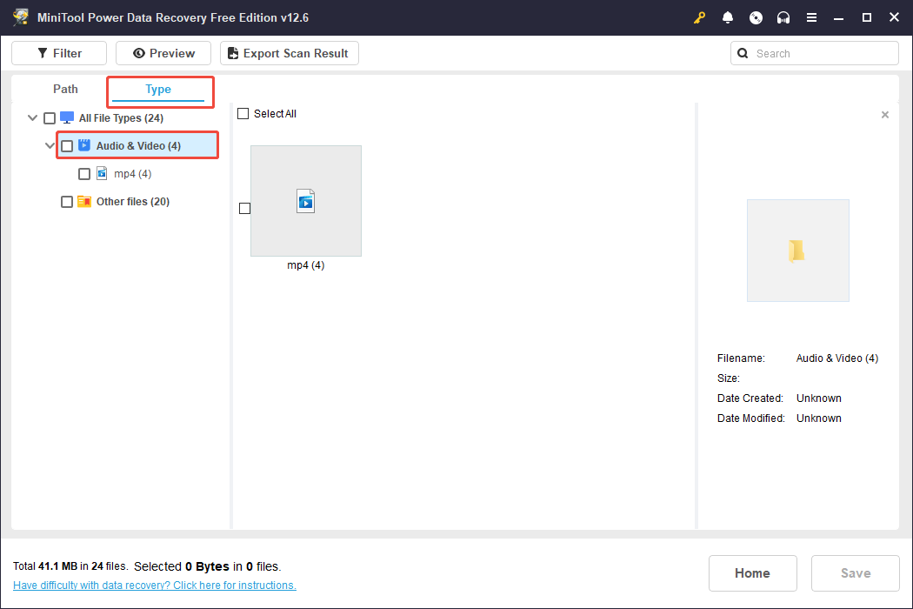This screenshot has width=913, height=609.
Task: Open the Filter options
Action: 58,53
